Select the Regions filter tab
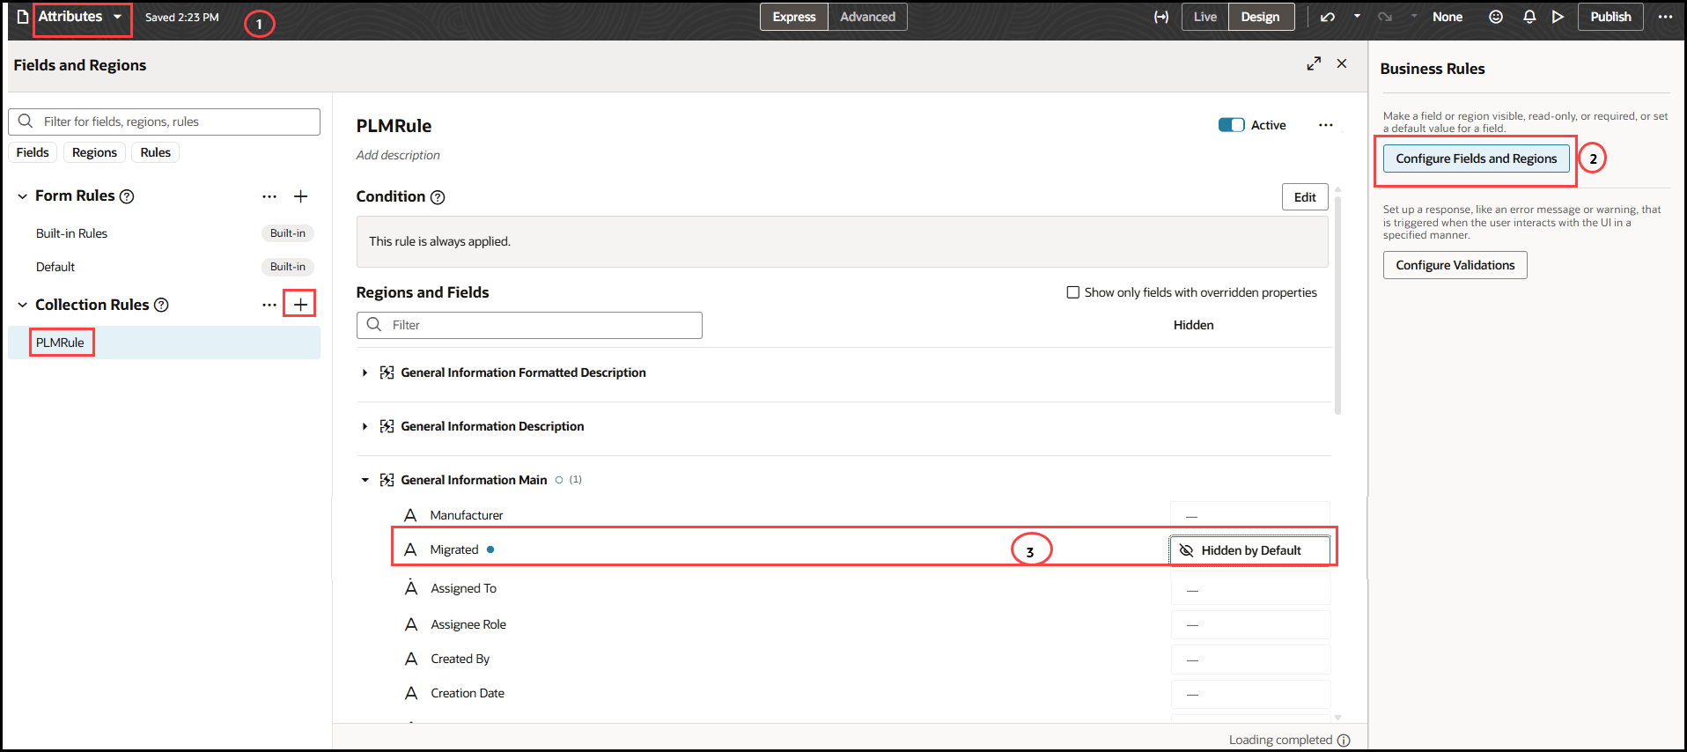The height and width of the screenshot is (752, 1687). pos(94,152)
